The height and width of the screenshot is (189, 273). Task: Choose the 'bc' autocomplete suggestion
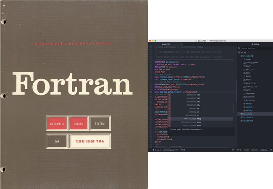point(200,115)
